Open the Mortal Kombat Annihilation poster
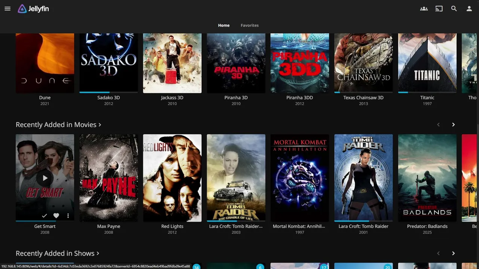This screenshot has height=269, width=479. pos(300,178)
